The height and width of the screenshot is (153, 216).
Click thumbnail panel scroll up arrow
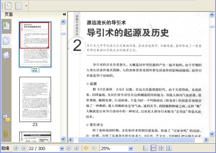[63, 22]
